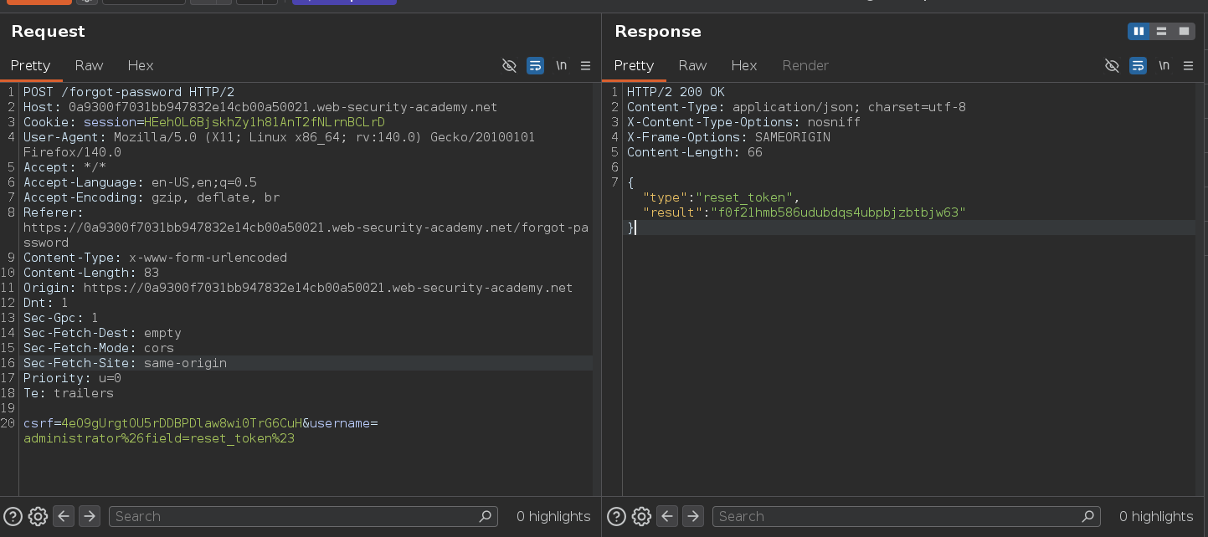Click 'Accept-Language: en-US,en;q=0.5' line
The image size is (1208, 537).
coord(140,182)
